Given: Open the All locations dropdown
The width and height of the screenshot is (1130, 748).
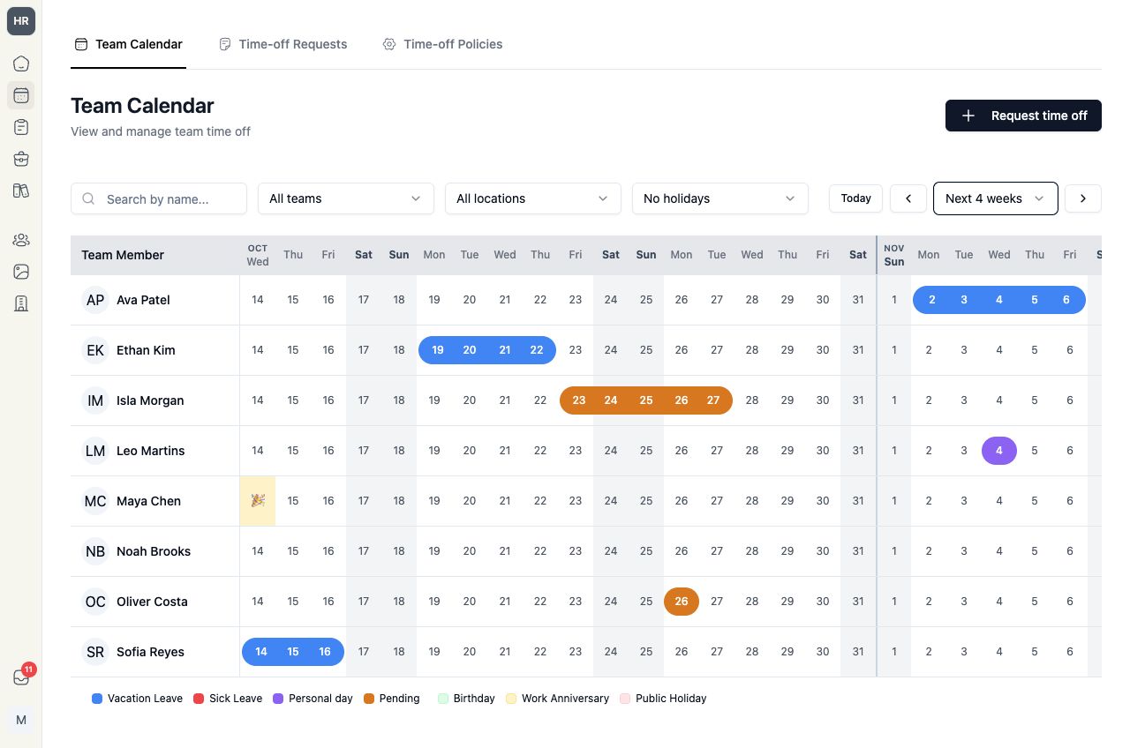Looking at the screenshot, I should [533, 198].
